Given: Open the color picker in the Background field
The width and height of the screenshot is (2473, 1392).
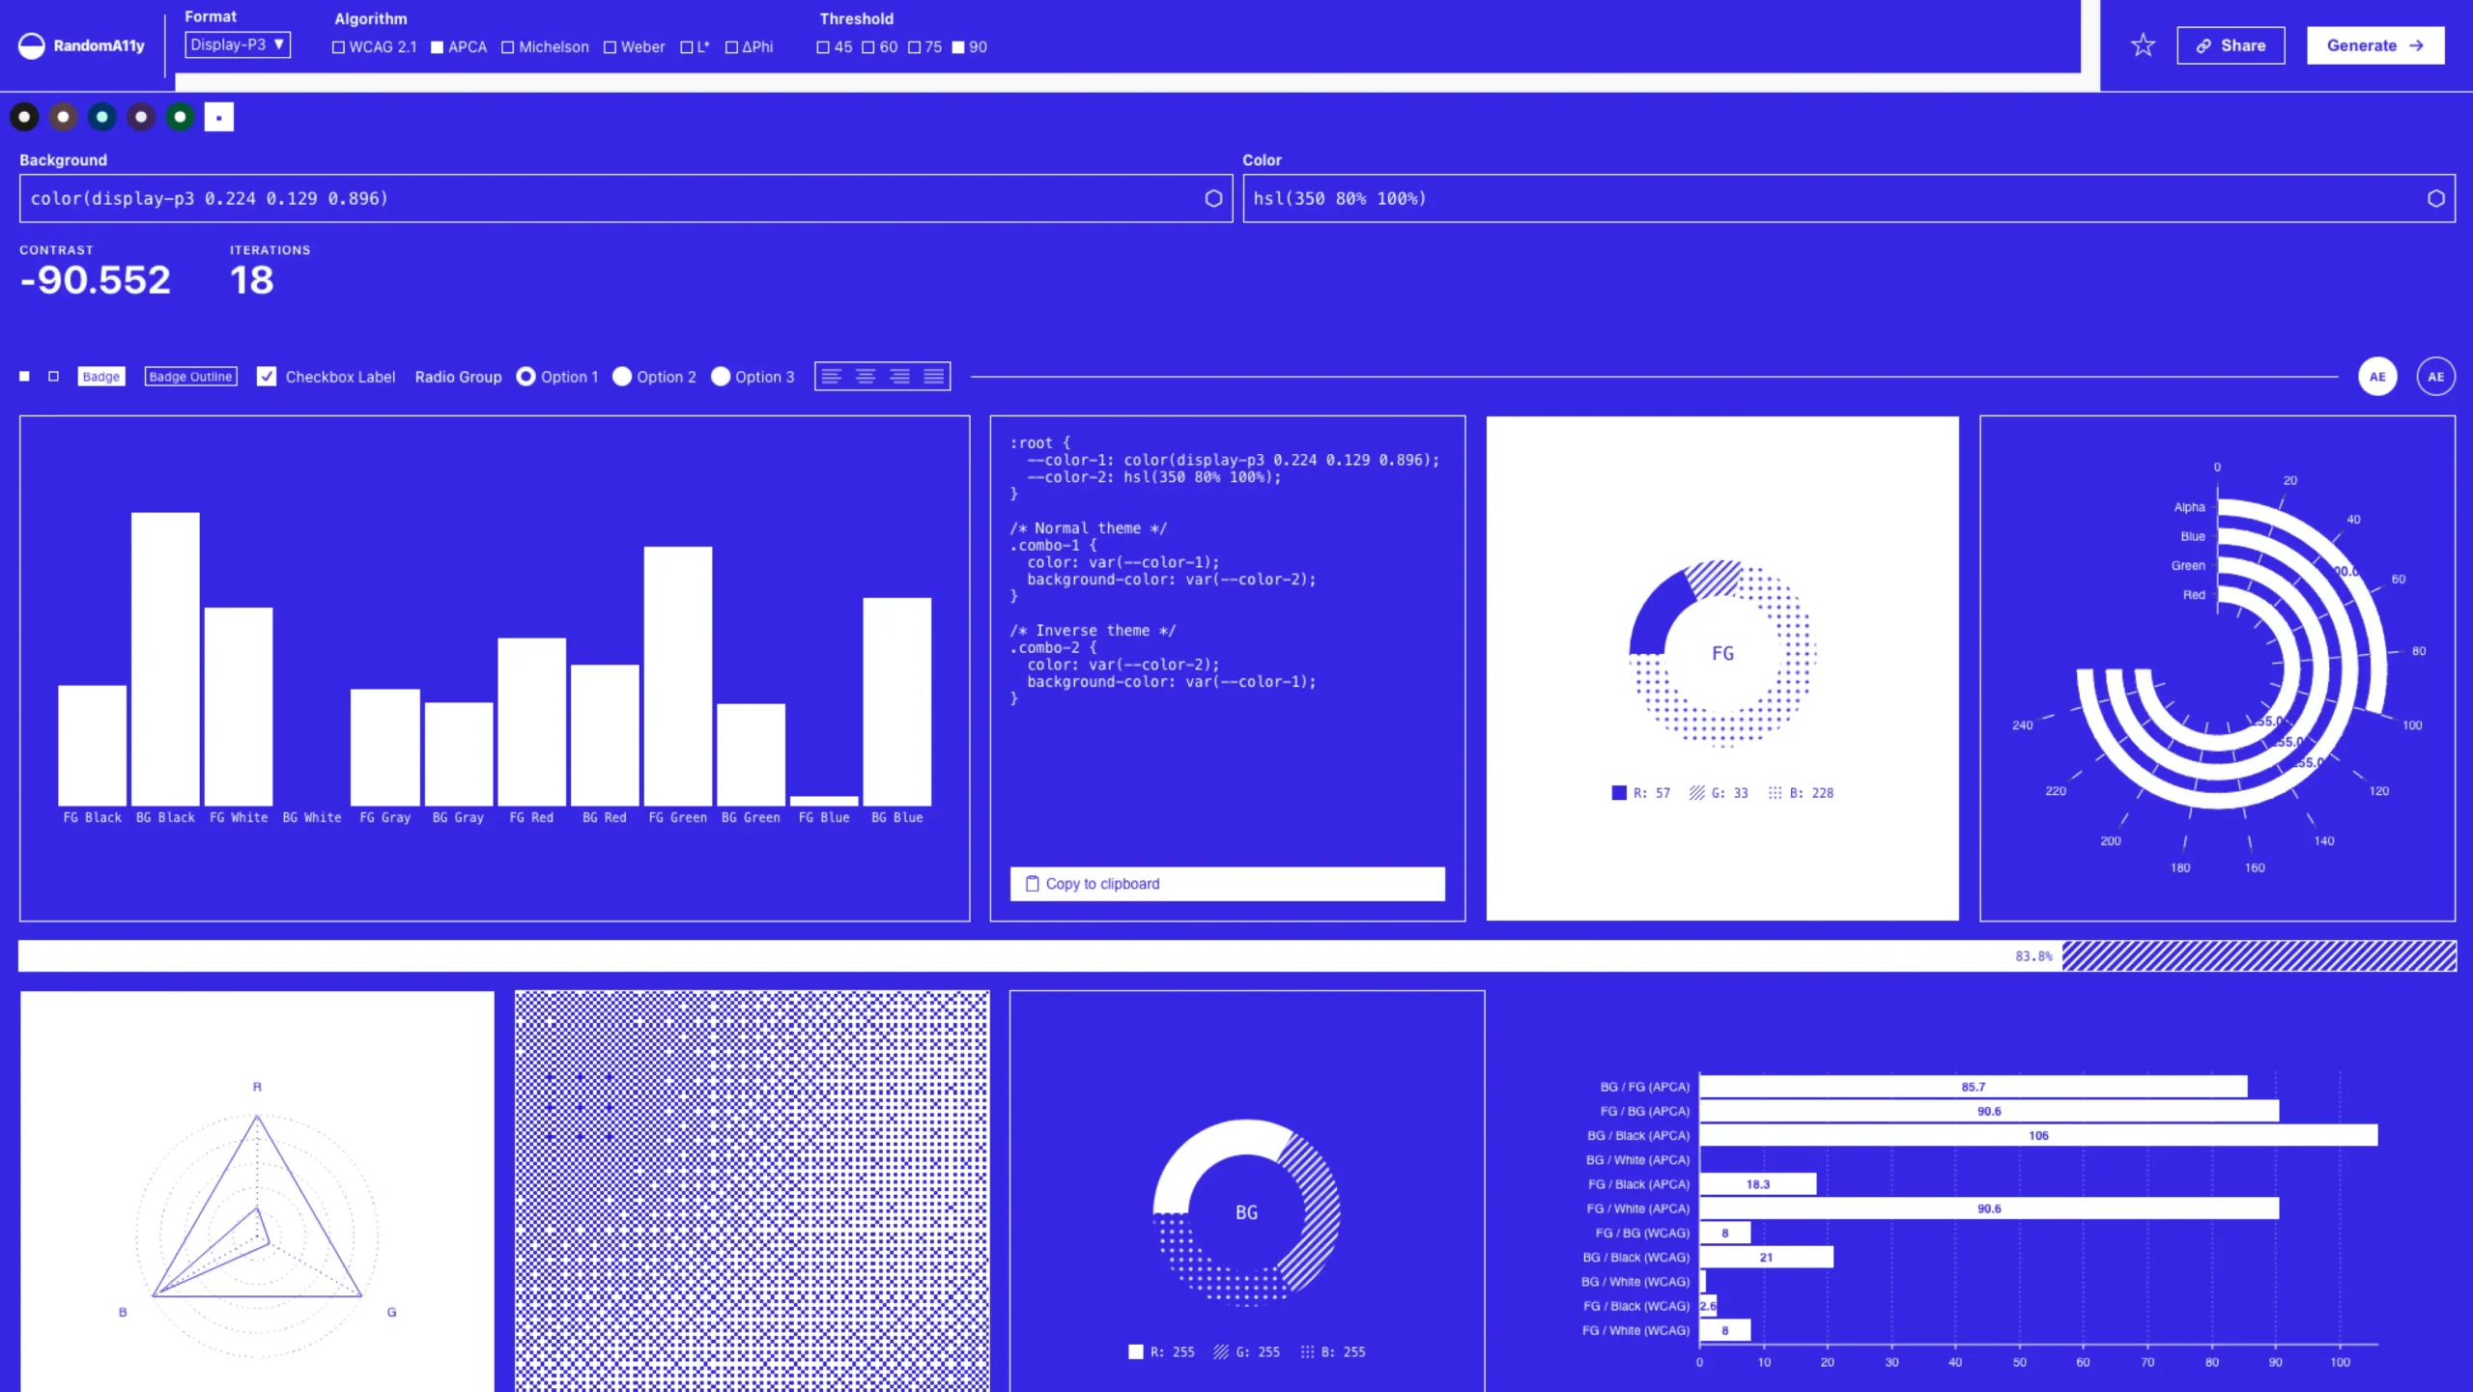Looking at the screenshot, I should pyautogui.click(x=1212, y=198).
